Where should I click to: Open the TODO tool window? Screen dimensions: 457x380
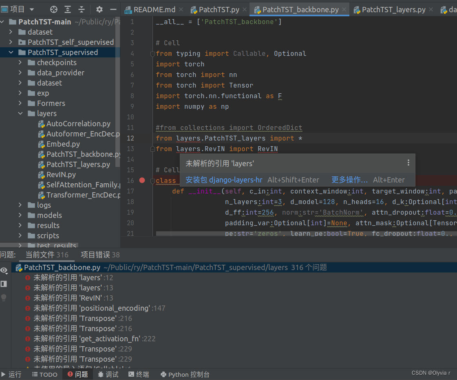44,374
